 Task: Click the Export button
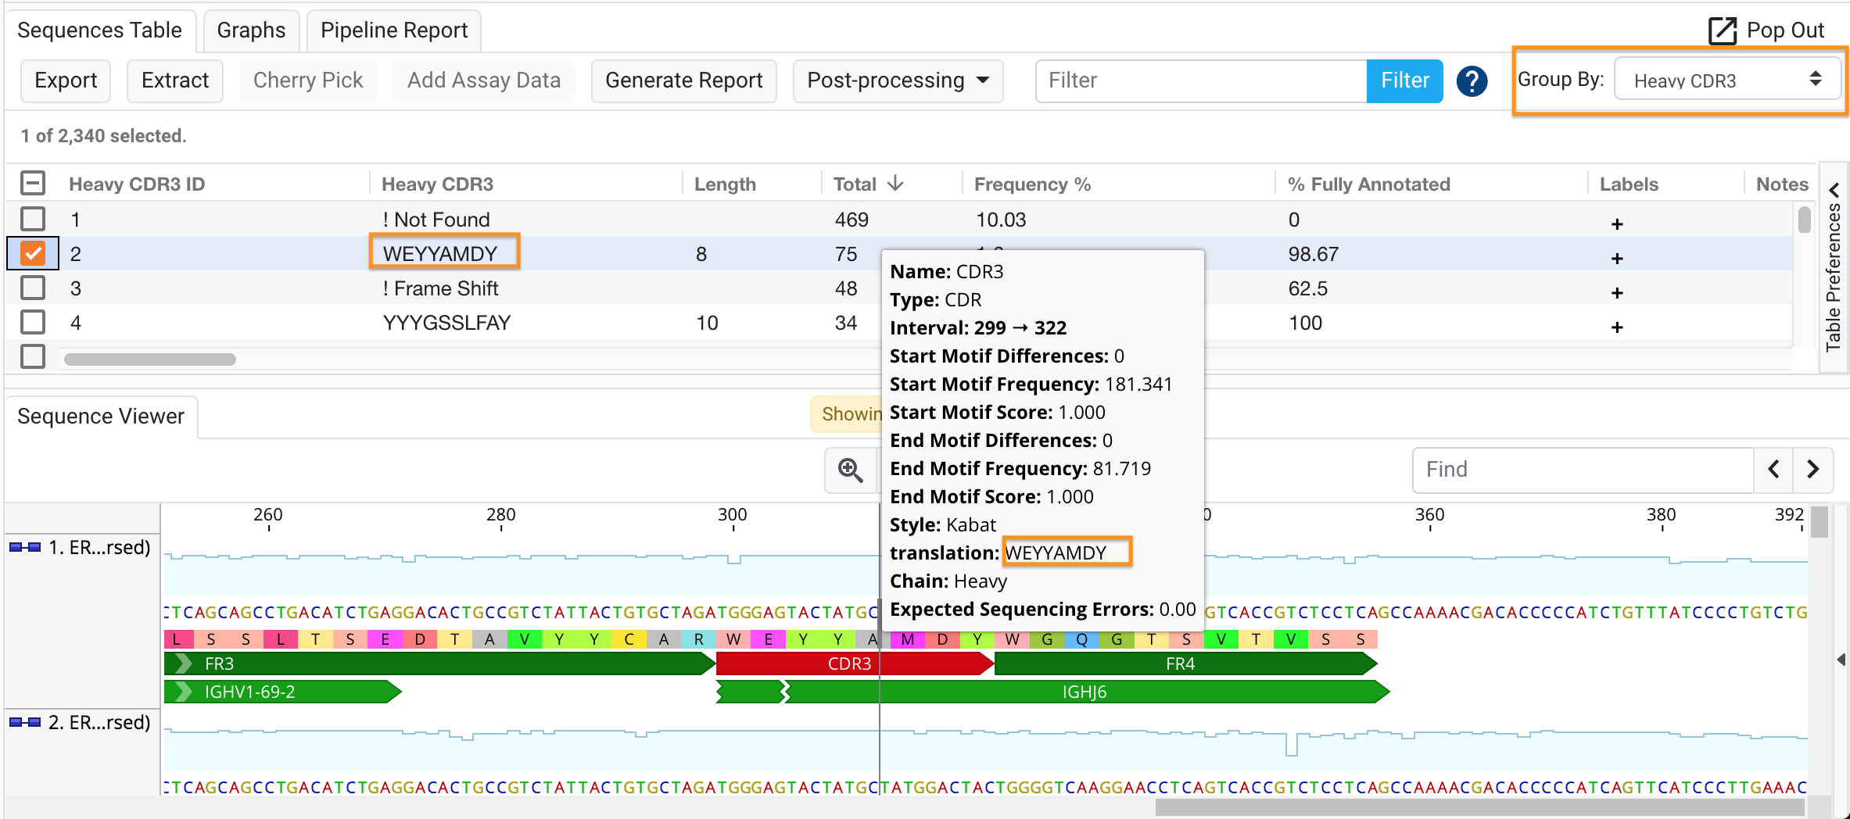(x=66, y=80)
